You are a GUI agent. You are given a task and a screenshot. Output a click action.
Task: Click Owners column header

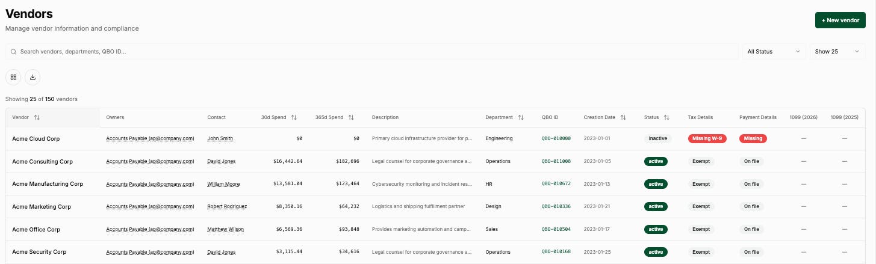pos(115,117)
